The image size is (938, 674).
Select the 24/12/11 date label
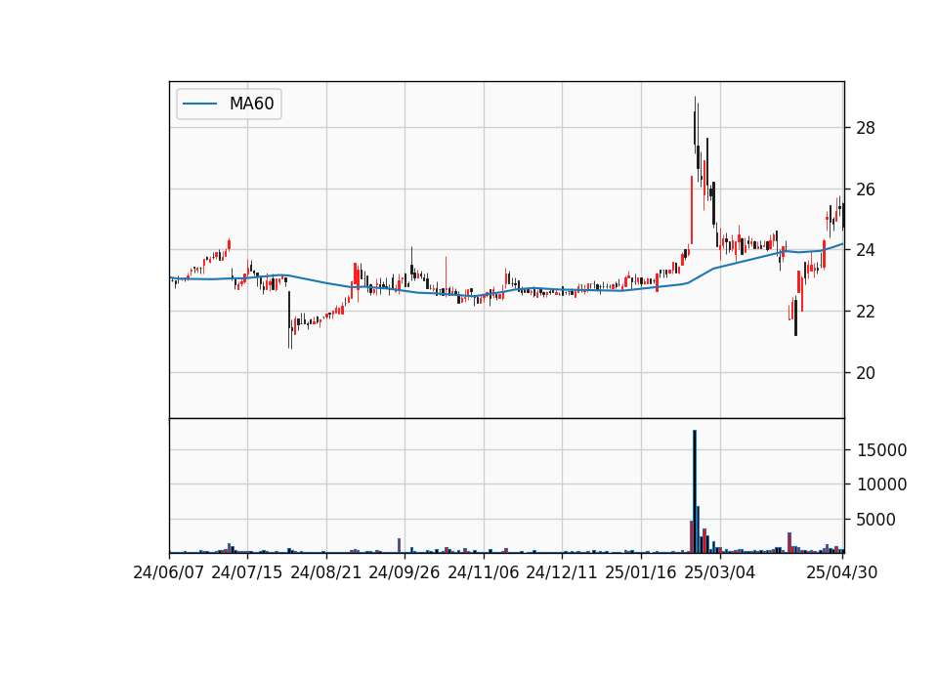pos(562,572)
